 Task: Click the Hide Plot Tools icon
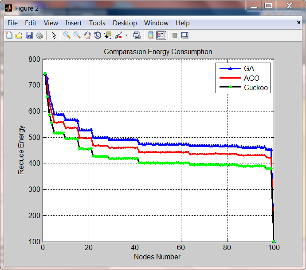(x=175, y=36)
